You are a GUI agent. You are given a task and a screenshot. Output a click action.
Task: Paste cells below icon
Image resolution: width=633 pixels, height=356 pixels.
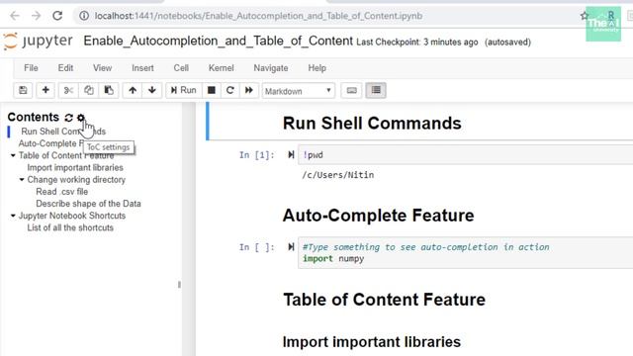pyautogui.click(x=109, y=90)
